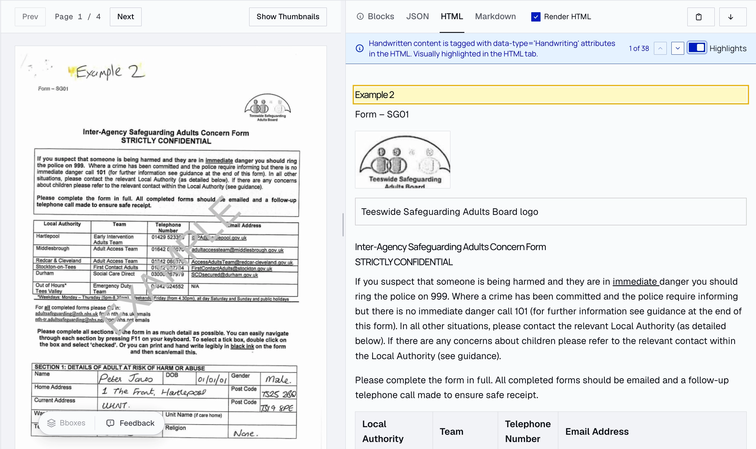Image resolution: width=756 pixels, height=449 pixels.
Task: Click the adultaccessteam@middlesbrough.gov.uk email in the document
Action: pos(237,250)
